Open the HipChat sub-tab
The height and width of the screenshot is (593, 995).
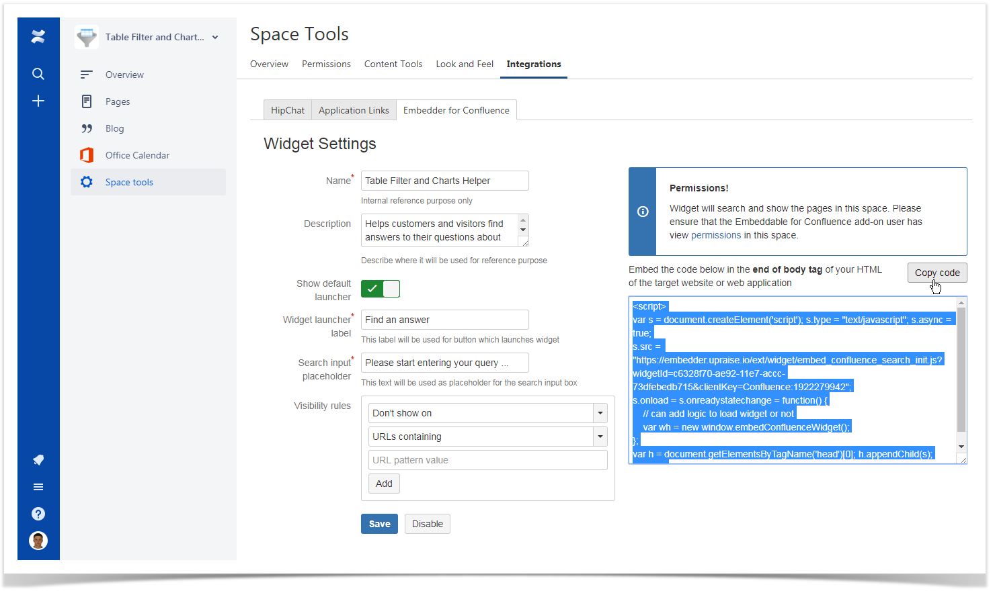click(x=288, y=110)
